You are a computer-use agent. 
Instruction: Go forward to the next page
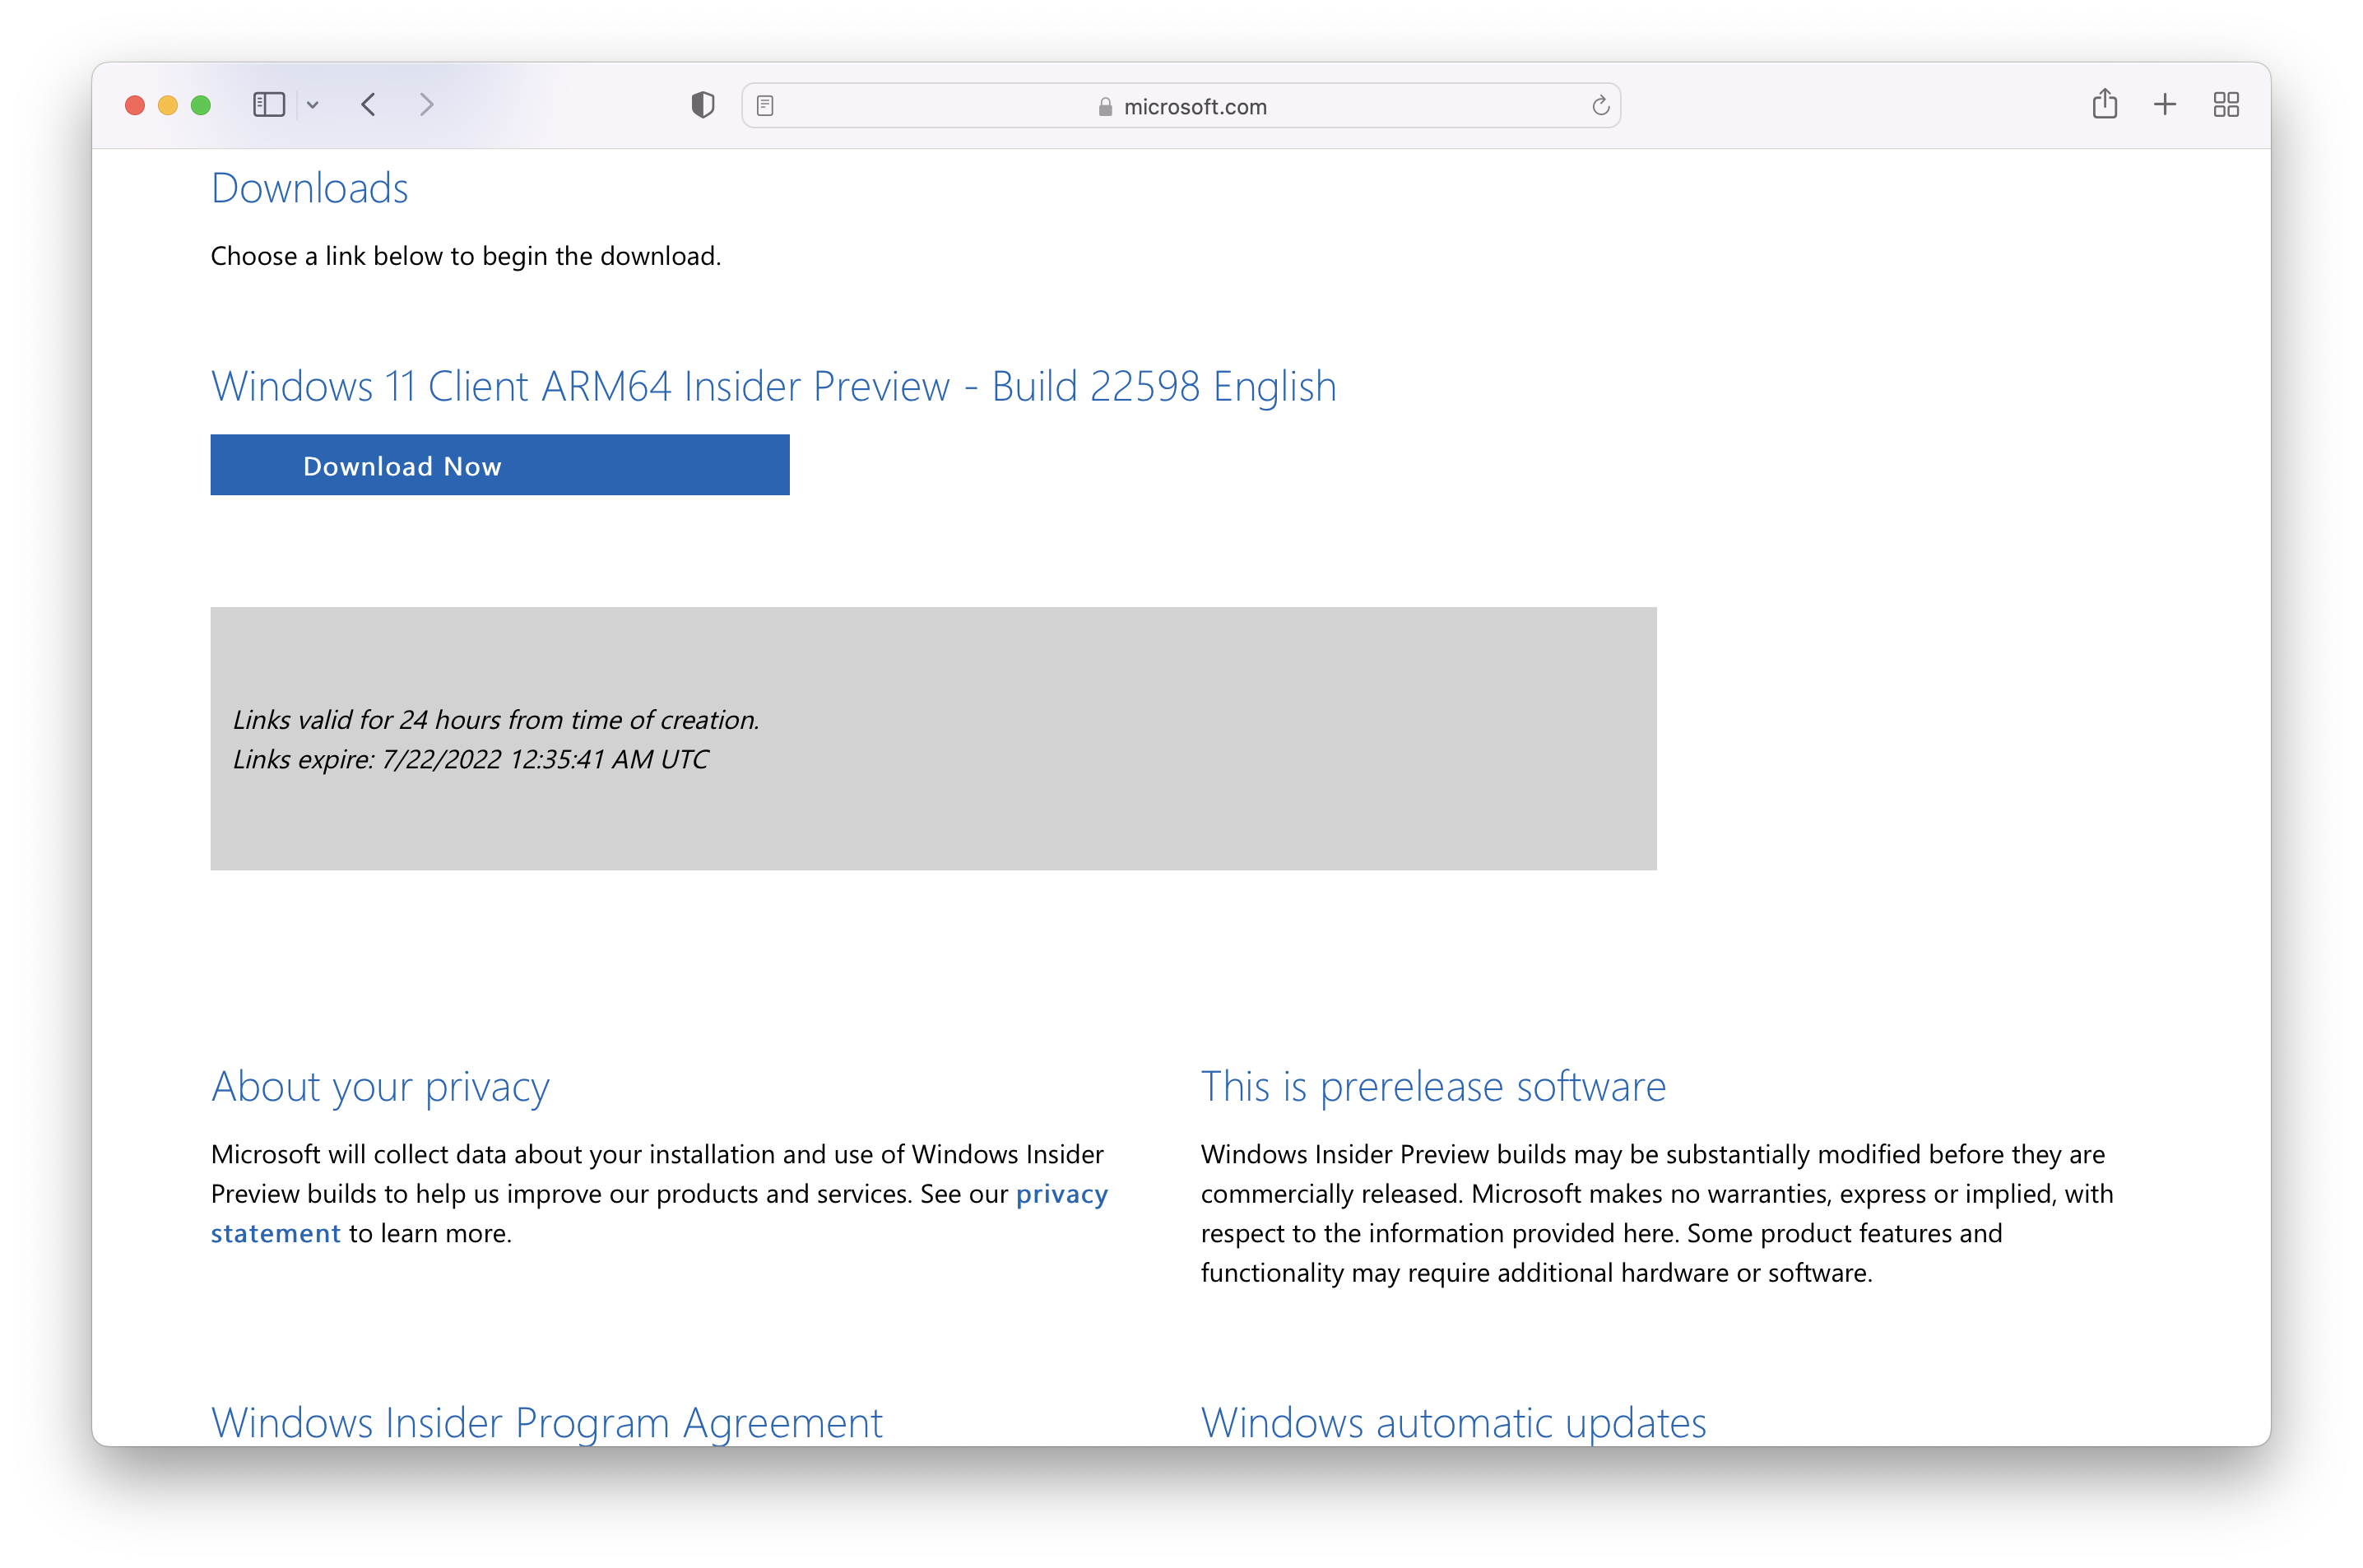coord(427,105)
